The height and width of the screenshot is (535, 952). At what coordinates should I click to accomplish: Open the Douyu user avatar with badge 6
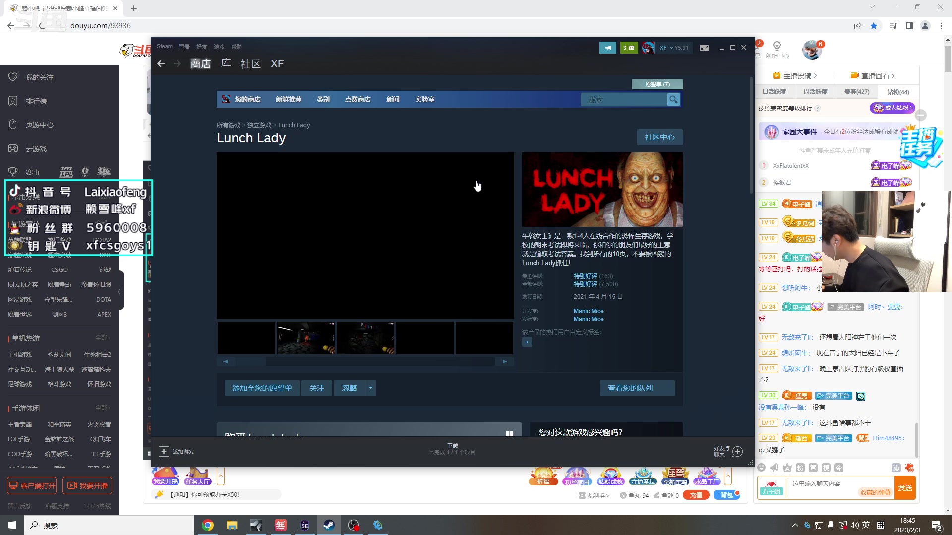coord(812,50)
